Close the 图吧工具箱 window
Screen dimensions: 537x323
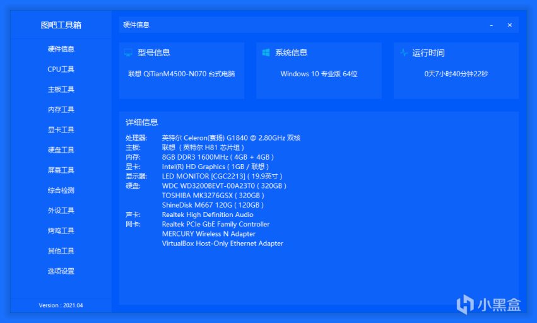pyautogui.click(x=510, y=25)
